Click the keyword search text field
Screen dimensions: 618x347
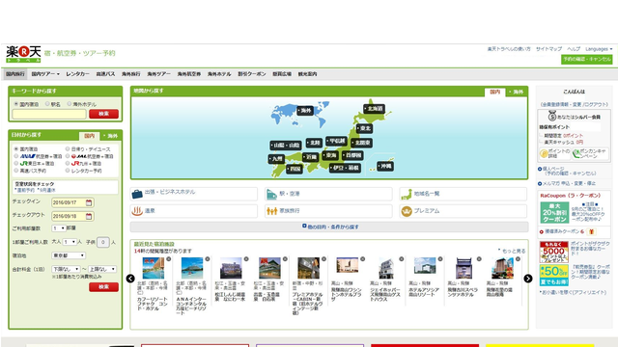coord(49,114)
